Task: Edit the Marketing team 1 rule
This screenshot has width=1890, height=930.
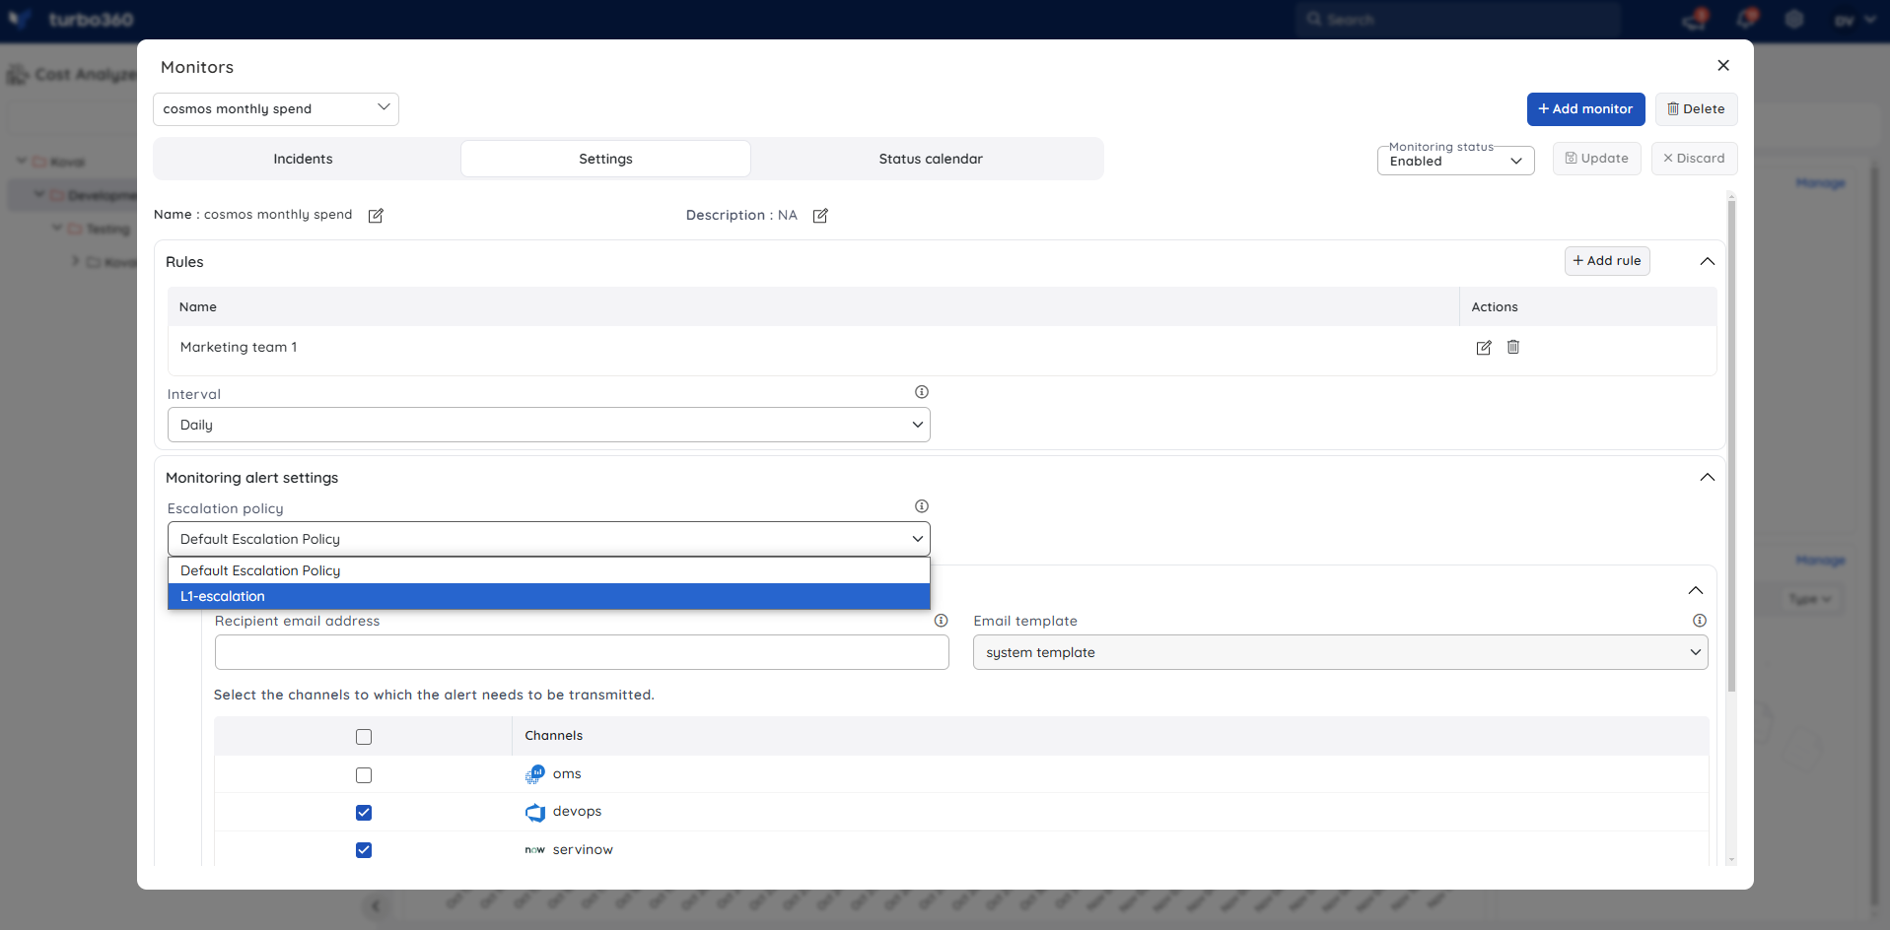Action: coord(1484,348)
